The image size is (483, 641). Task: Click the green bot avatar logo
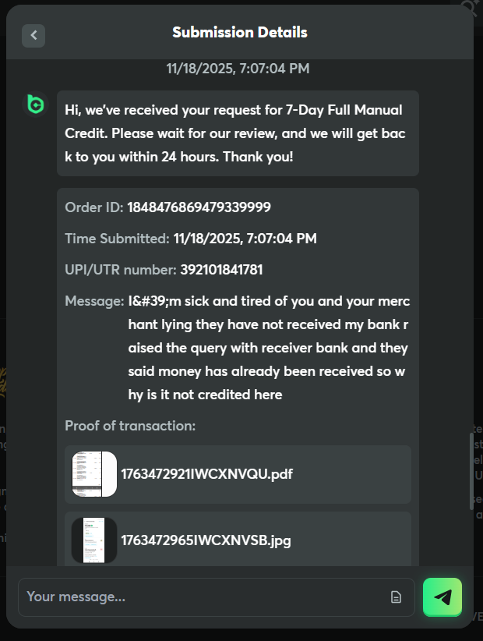[36, 104]
